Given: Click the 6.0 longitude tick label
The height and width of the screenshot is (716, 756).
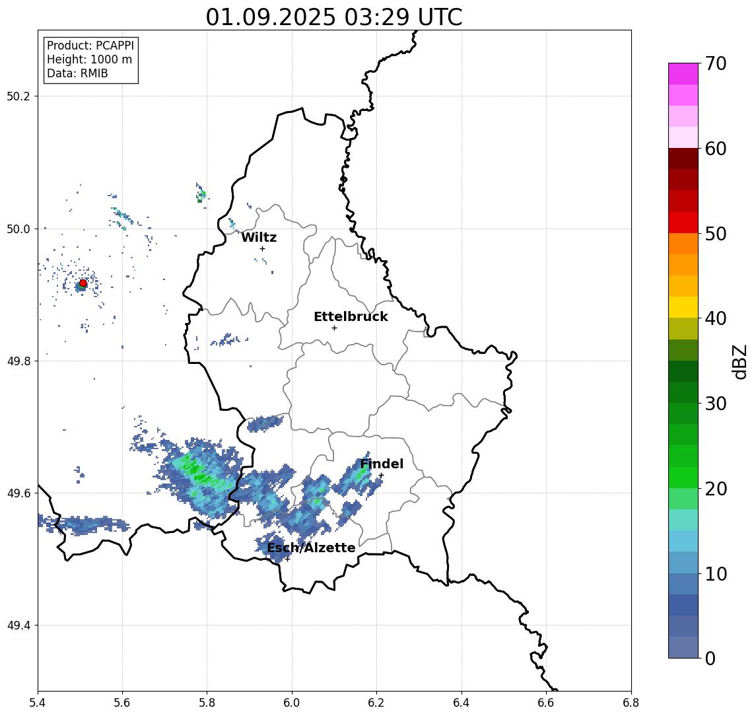Looking at the screenshot, I should [292, 703].
